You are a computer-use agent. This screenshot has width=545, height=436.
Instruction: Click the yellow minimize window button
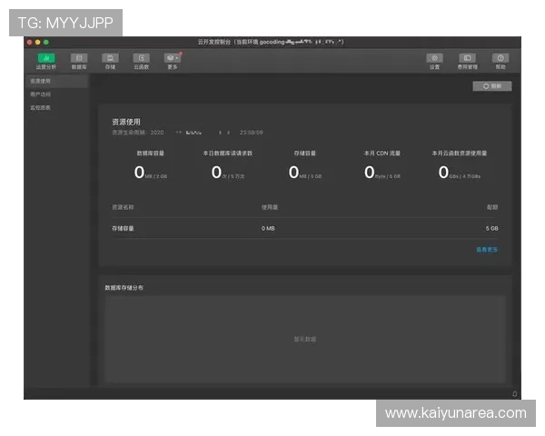click(38, 42)
